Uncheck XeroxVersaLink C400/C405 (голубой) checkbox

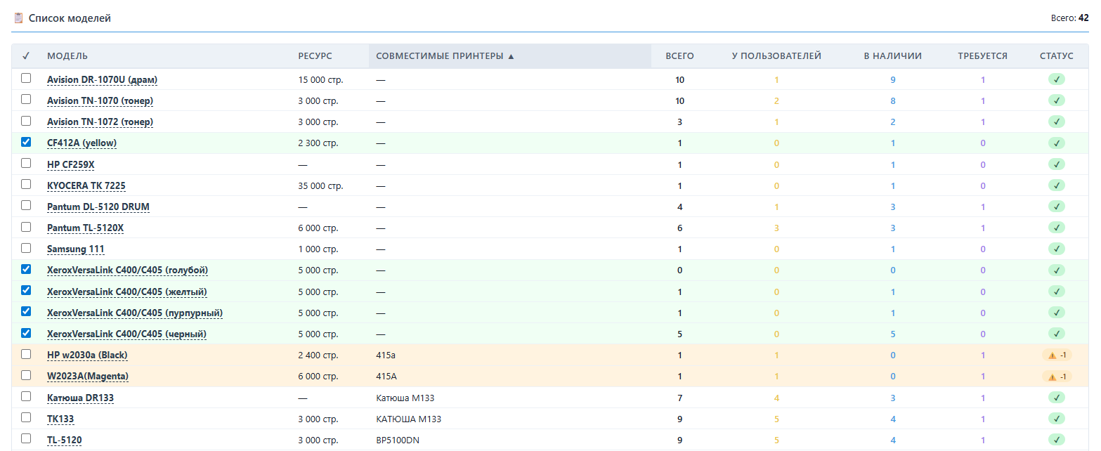26,269
